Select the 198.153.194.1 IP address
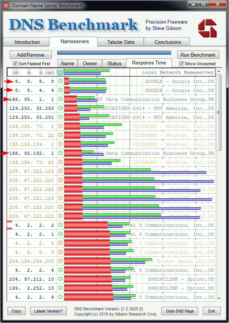This screenshot has width=229, height=323. pyautogui.click(x=32, y=144)
